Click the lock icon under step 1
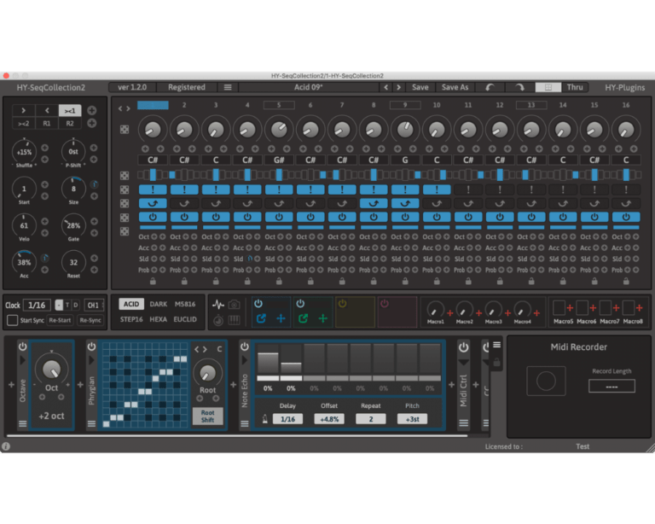The height and width of the screenshot is (524, 655). pyautogui.click(x=153, y=281)
